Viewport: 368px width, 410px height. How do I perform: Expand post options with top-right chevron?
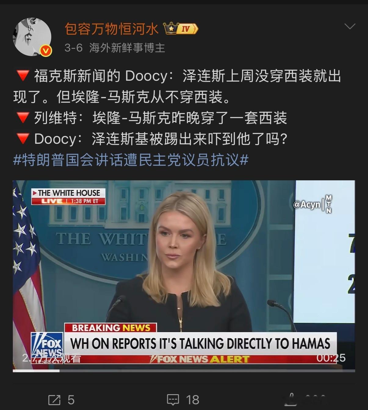[350, 27]
